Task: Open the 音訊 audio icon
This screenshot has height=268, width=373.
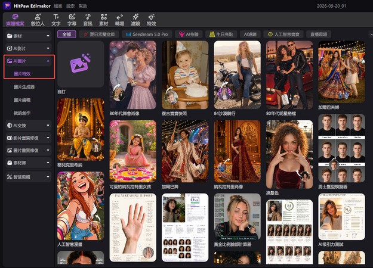Action: (x=88, y=20)
